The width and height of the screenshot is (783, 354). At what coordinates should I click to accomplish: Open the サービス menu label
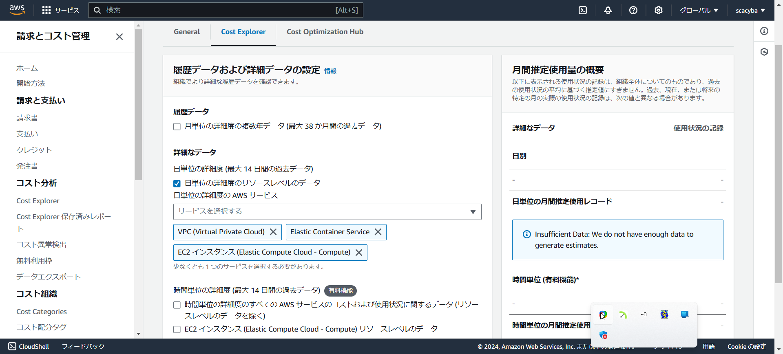[x=67, y=11]
